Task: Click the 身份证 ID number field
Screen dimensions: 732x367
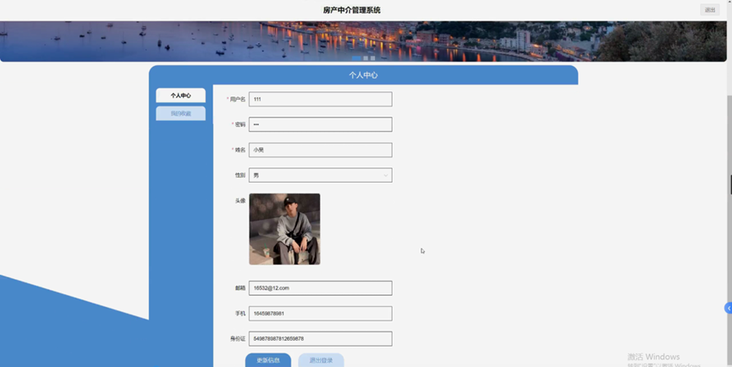Action: tap(320, 338)
